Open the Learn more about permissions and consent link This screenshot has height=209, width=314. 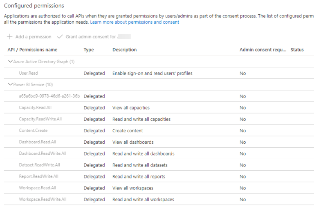pos(135,22)
